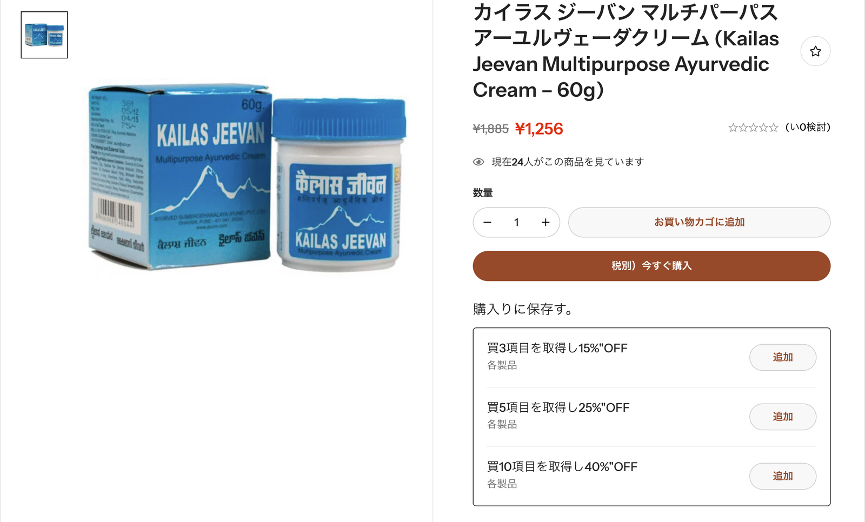The height and width of the screenshot is (522, 865).
Task: Add product to wishlist with star icon
Action: point(815,51)
